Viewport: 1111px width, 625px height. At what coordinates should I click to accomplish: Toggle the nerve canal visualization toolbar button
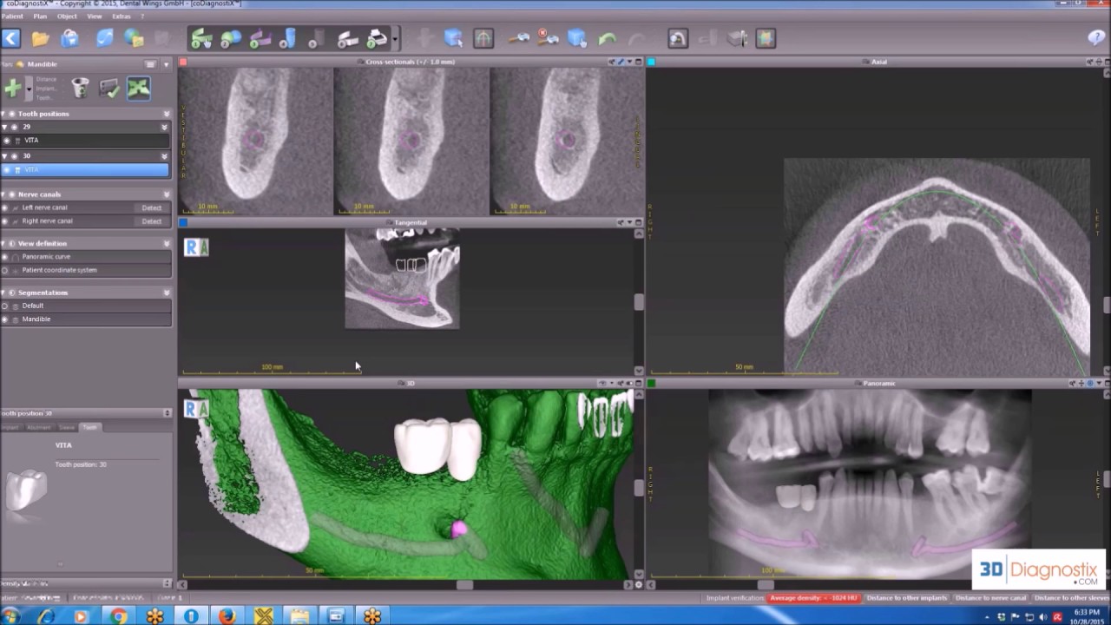(x=678, y=38)
